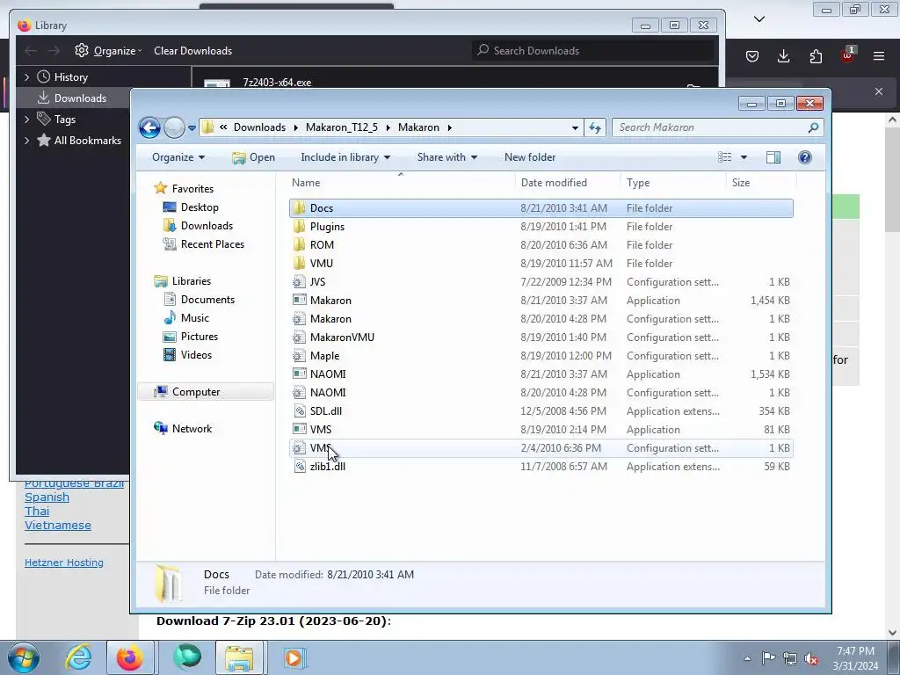900x675 pixels.
Task: Click the refresh button beside address bar
Action: tap(595, 127)
